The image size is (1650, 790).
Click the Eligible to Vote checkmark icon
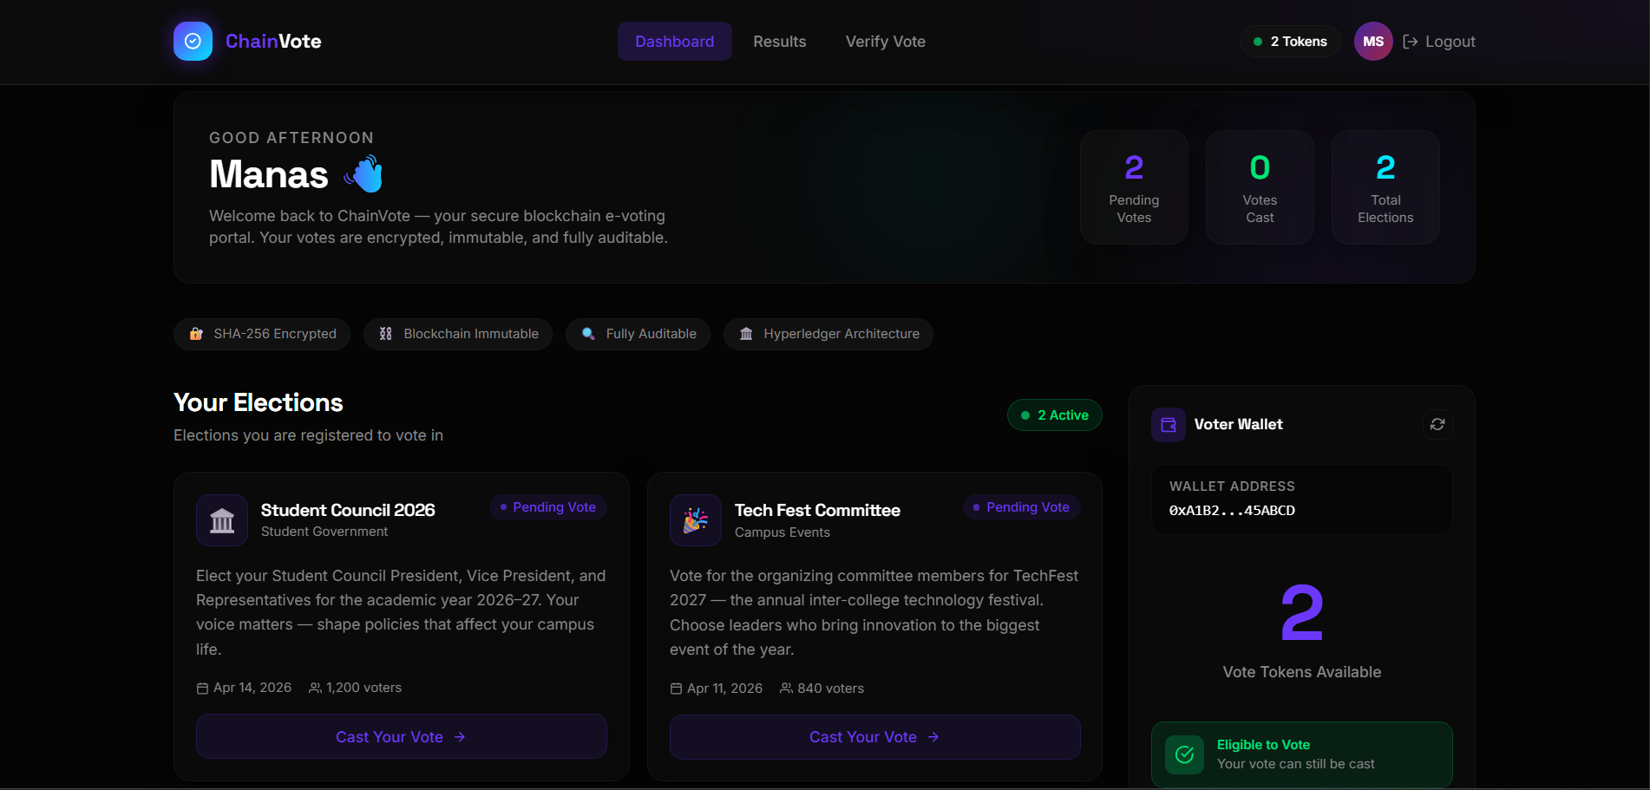pos(1184,754)
